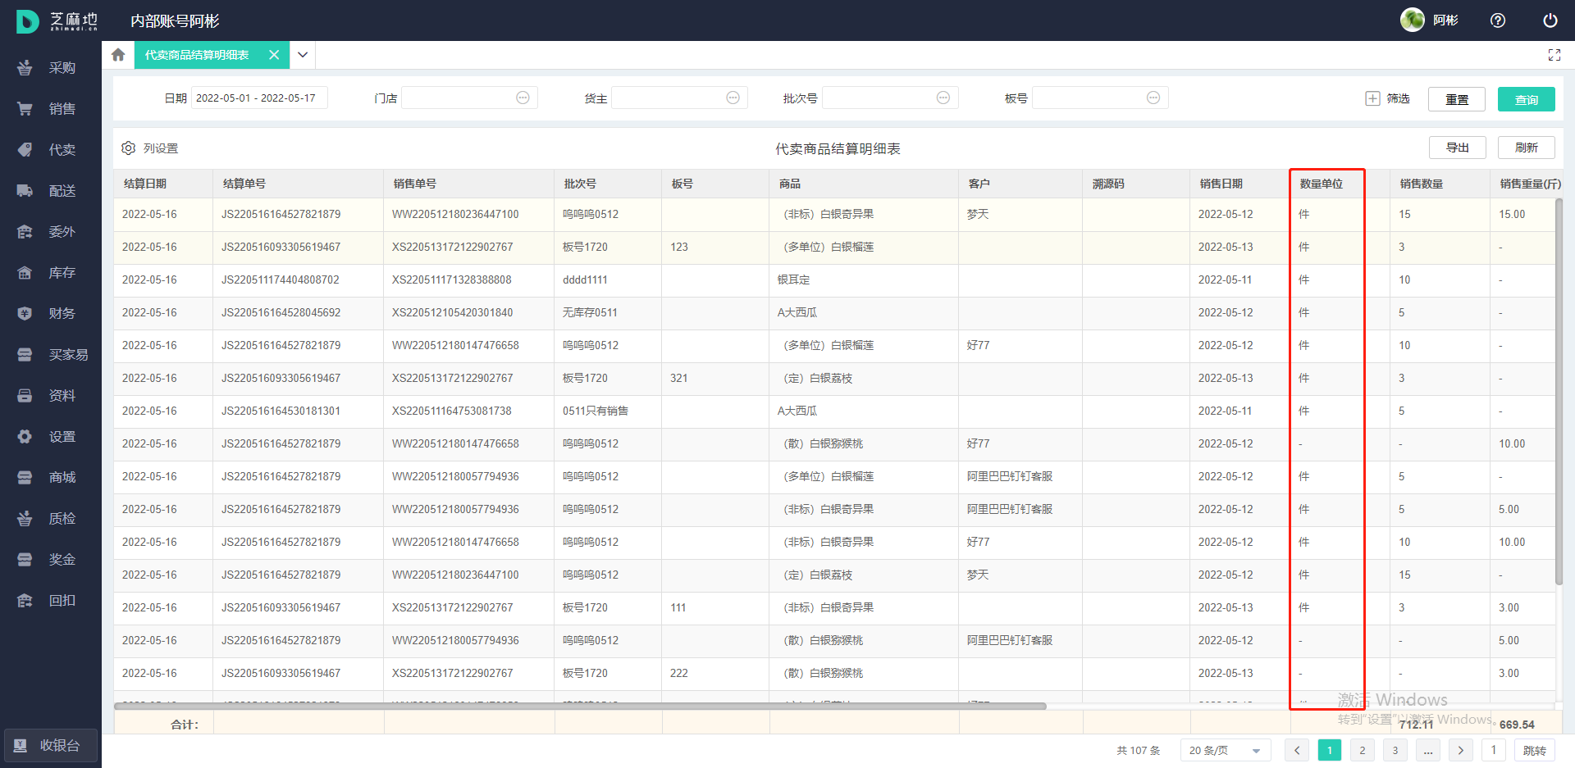The image size is (1575, 768).
Task: Click sales number XS220511164753081738
Action: 452,411
